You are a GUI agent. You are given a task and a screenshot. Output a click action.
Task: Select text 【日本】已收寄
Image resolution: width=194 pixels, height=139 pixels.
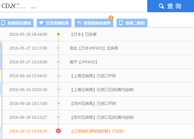[83, 34]
